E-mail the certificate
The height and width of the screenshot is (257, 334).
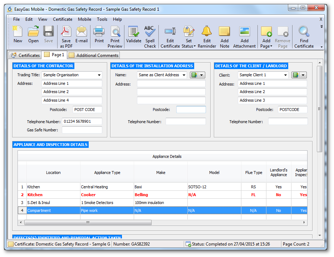(82, 35)
